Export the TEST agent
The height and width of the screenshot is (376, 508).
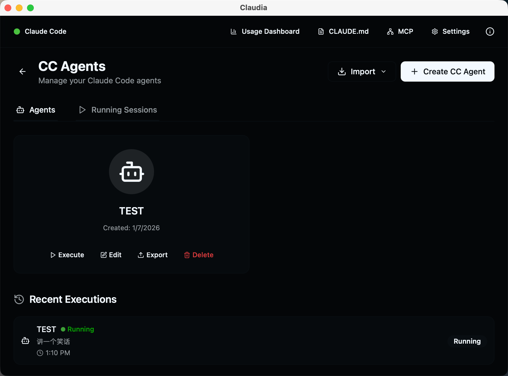pos(153,255)
